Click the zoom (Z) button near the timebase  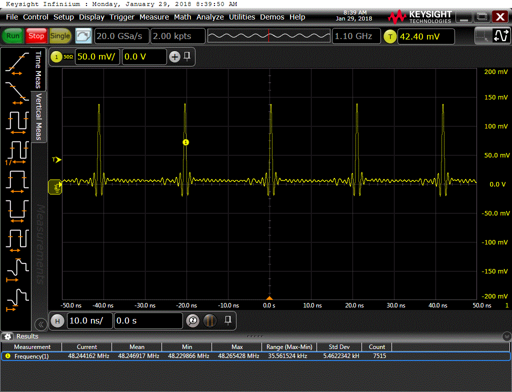point(192,320)
